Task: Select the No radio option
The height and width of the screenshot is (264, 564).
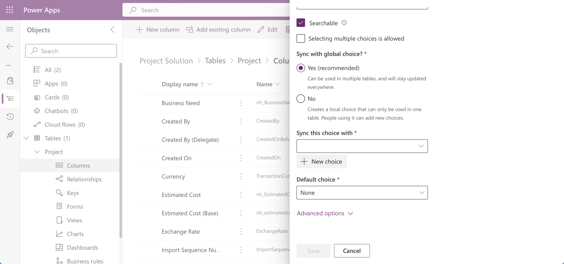Action: tap(301, 99)
